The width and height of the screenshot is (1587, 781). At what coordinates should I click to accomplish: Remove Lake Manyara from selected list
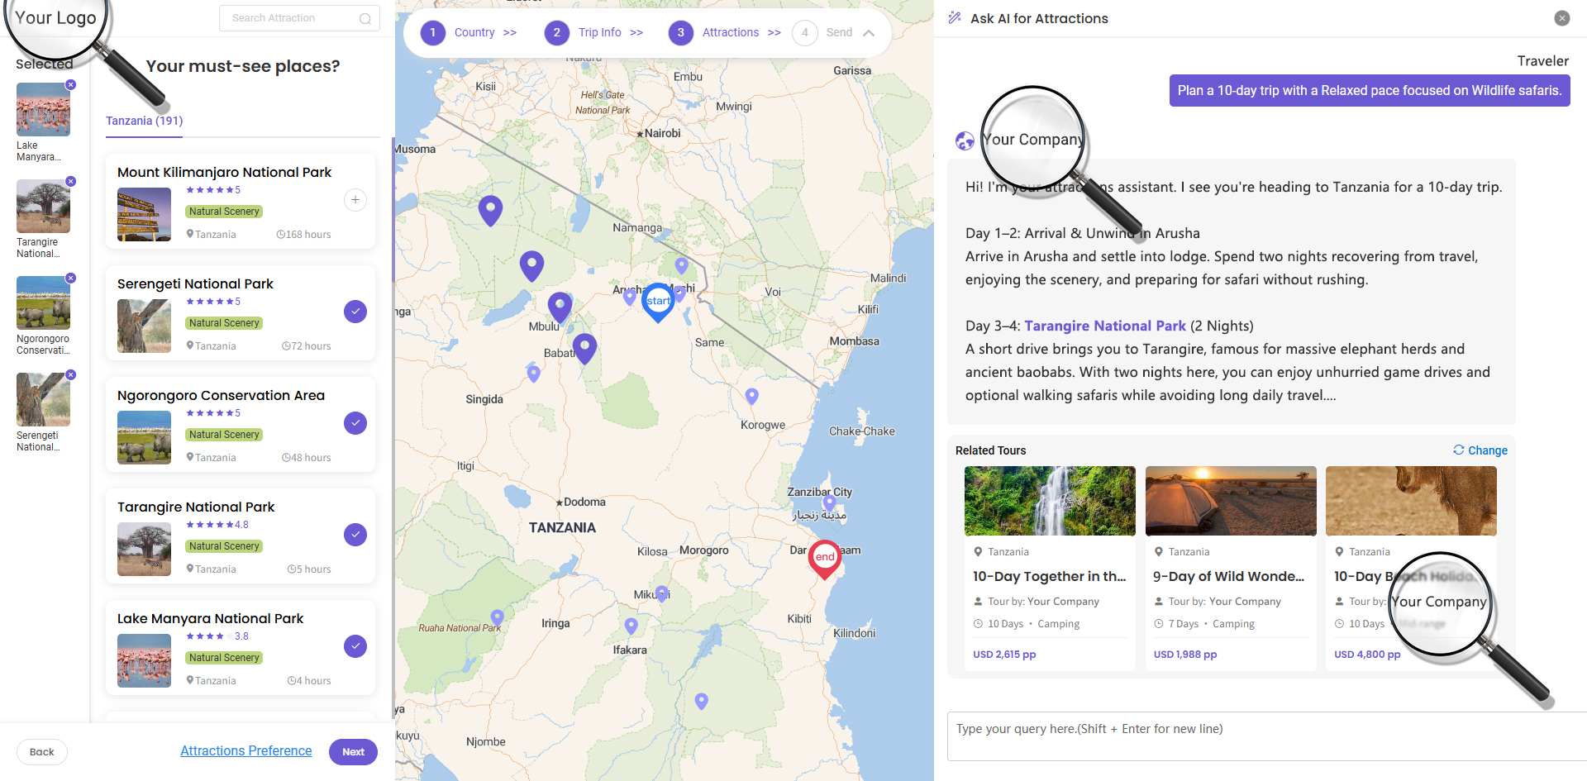pyautogui.click(x=71, y=84)
